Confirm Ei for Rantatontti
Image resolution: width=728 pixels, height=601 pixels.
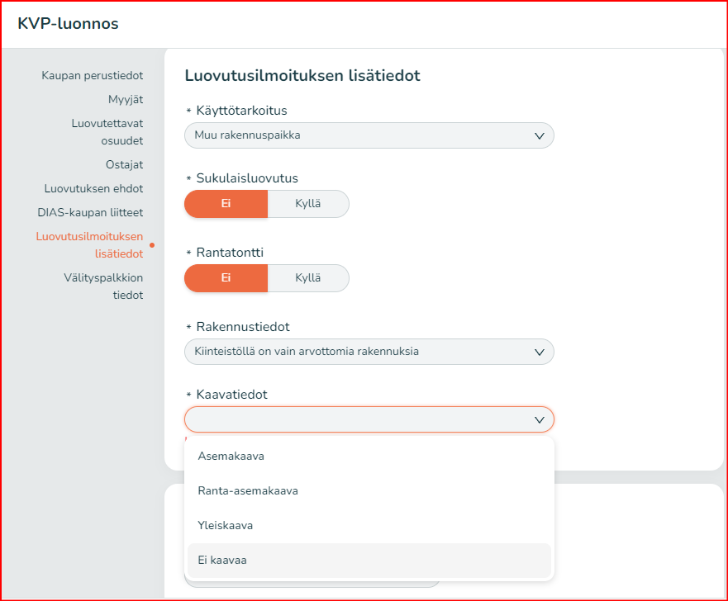226,278
